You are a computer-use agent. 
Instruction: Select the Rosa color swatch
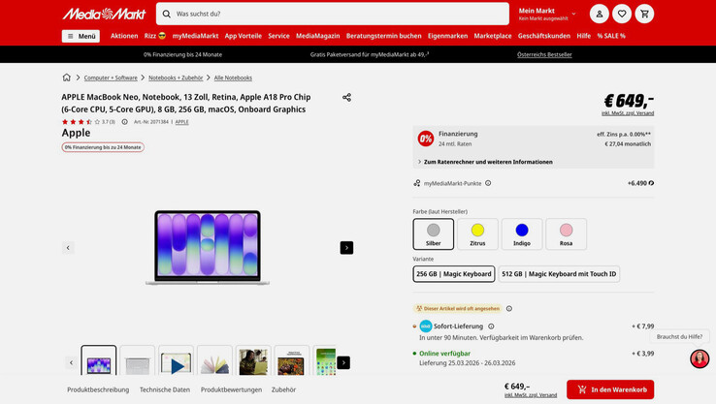click(567, 233)
